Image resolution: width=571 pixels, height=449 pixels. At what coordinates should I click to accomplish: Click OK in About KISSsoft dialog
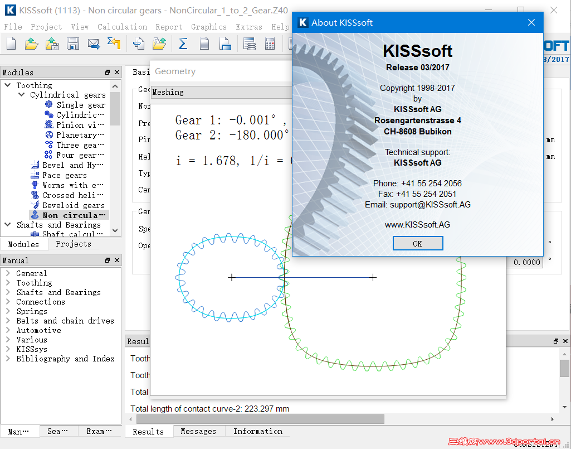click(x=418, y=243)
